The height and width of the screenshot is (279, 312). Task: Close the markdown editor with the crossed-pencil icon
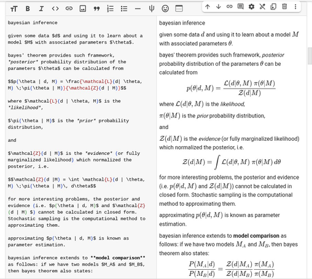[x=262, y=7]
